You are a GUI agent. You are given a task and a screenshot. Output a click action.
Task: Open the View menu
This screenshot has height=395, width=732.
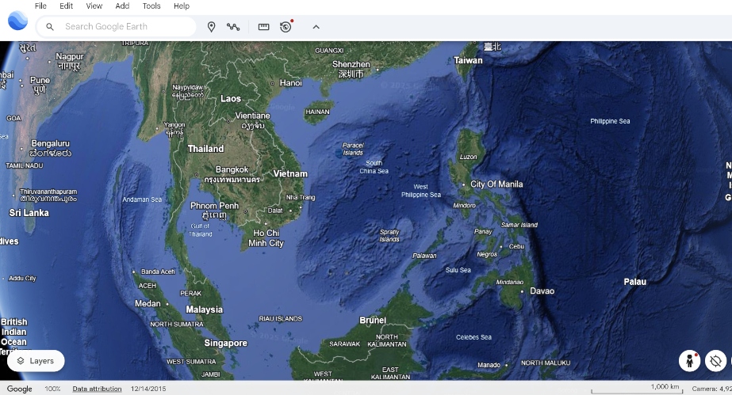pos(94,6)
